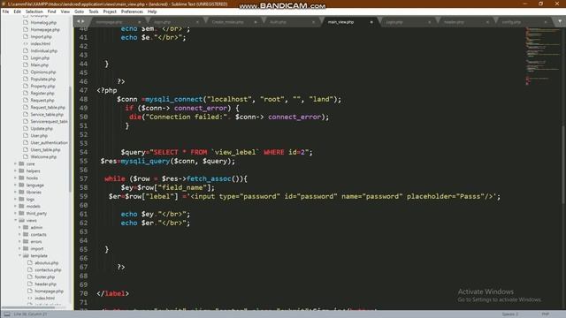566x318 pixels.
Task: Open Property.php in sidebar
Action: [x=42, y=87]
